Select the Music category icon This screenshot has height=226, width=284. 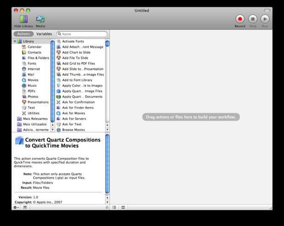click(x=24, y=85)
